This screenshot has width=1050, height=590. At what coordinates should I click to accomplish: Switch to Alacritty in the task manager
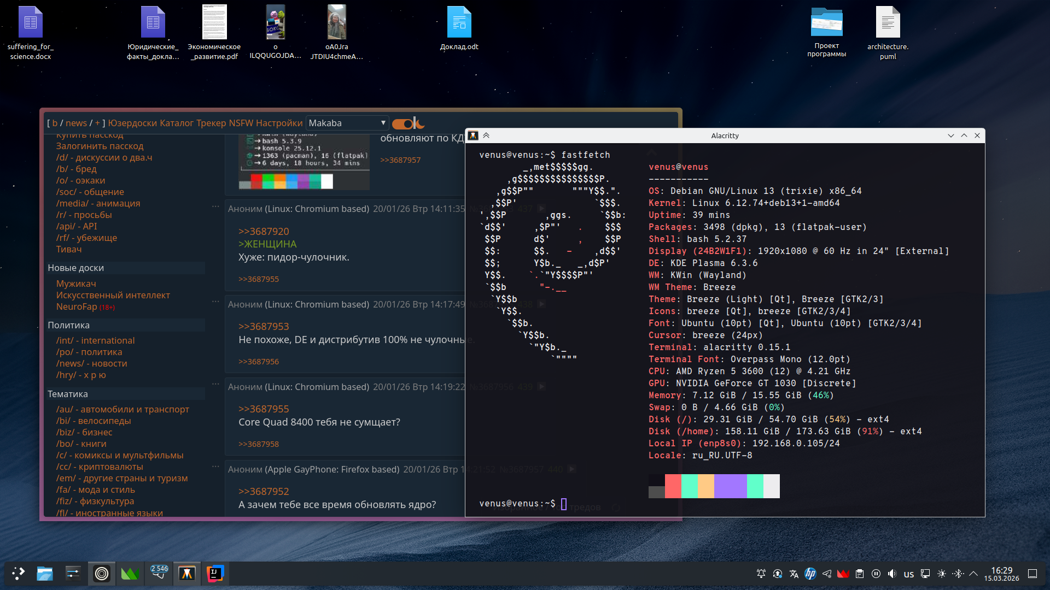pos(187,573)
